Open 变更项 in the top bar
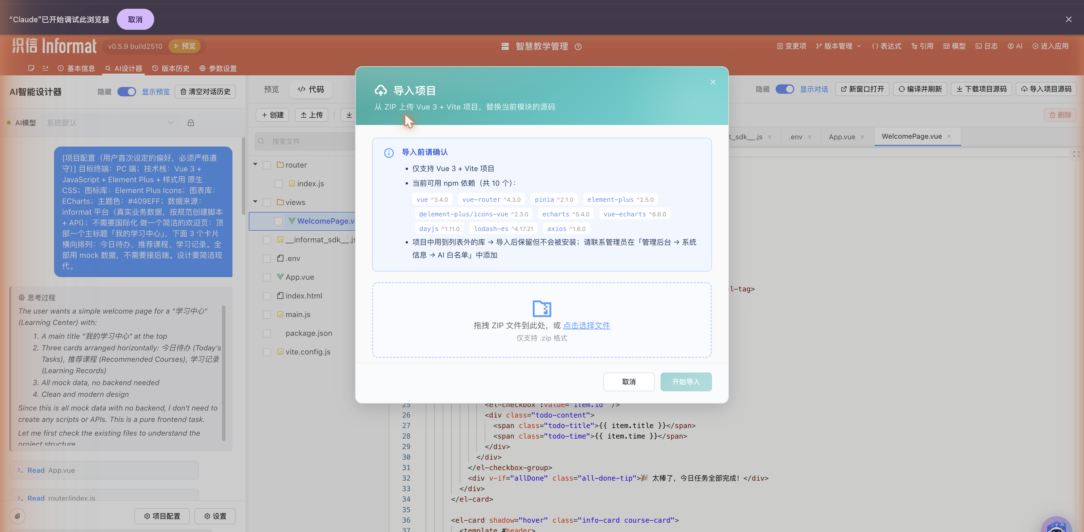Image resolution: width=1084 pixels, height=532 pixels. [x=792, y=46]
